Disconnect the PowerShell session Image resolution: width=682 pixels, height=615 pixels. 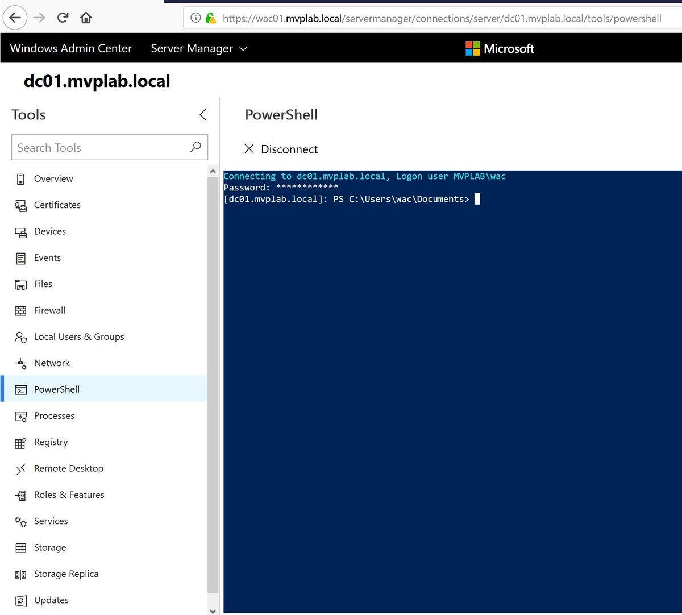tap(281, 149)
